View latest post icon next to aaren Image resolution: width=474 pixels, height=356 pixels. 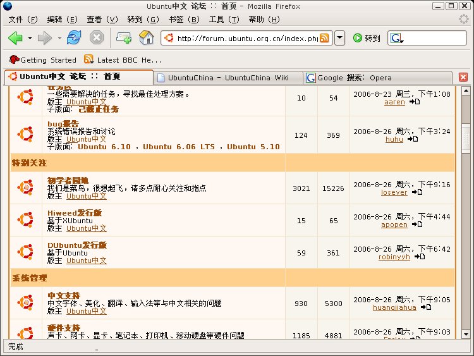click(415, 102)
